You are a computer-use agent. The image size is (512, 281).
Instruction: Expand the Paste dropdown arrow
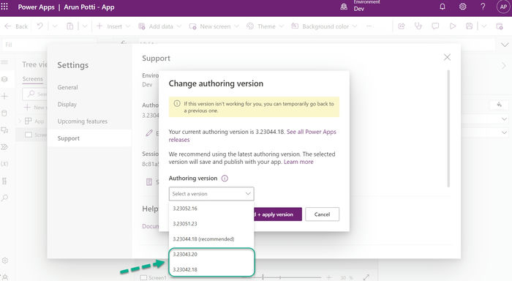(x=85, y=26)
